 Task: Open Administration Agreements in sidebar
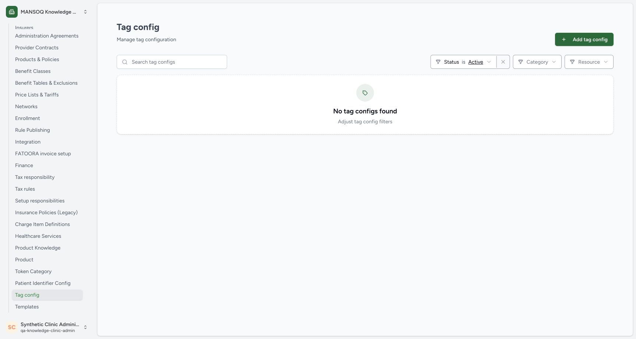click(x=47, y=36)
